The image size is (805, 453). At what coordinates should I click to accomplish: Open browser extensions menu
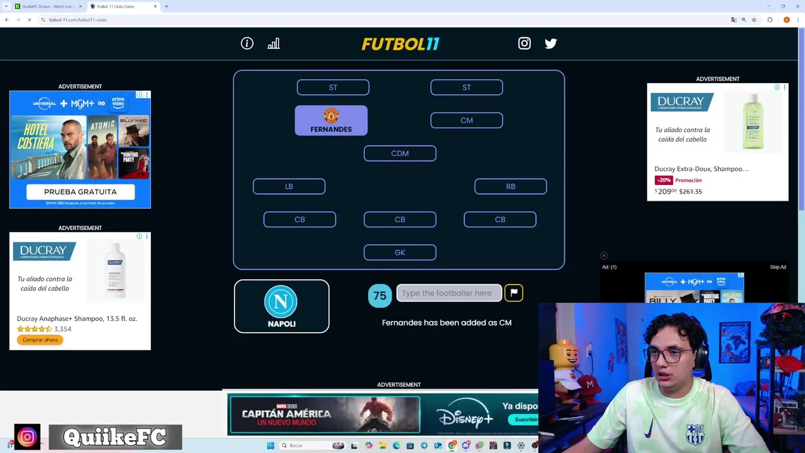click(770, 20)
